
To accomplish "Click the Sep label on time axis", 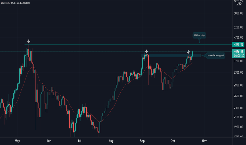I will tap(142, 141).
